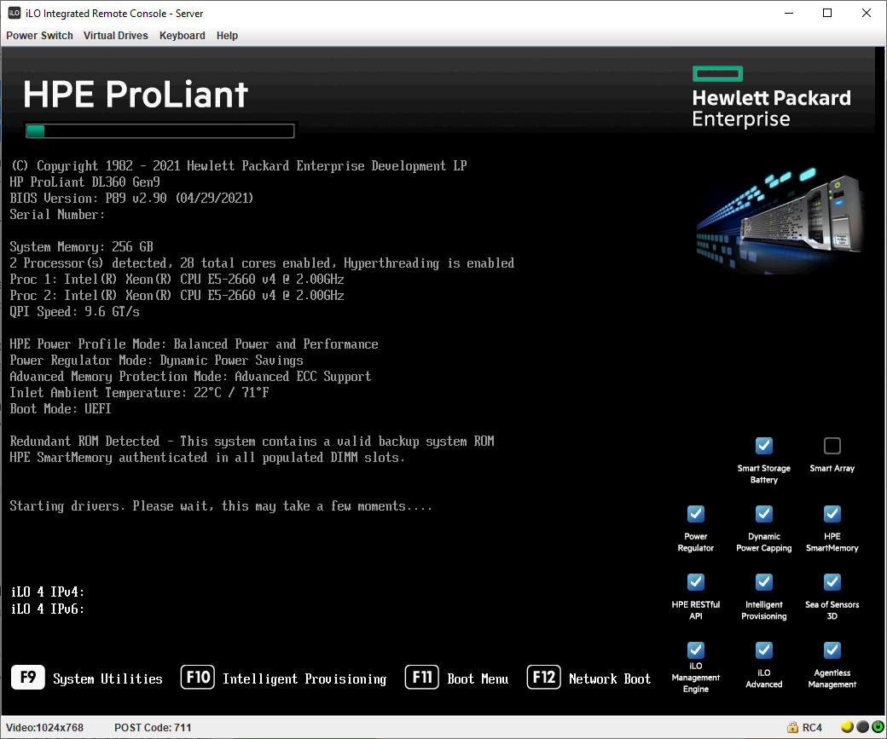Click the 'Serial Number:' line
887x739 pixels.
coord(57,215)
